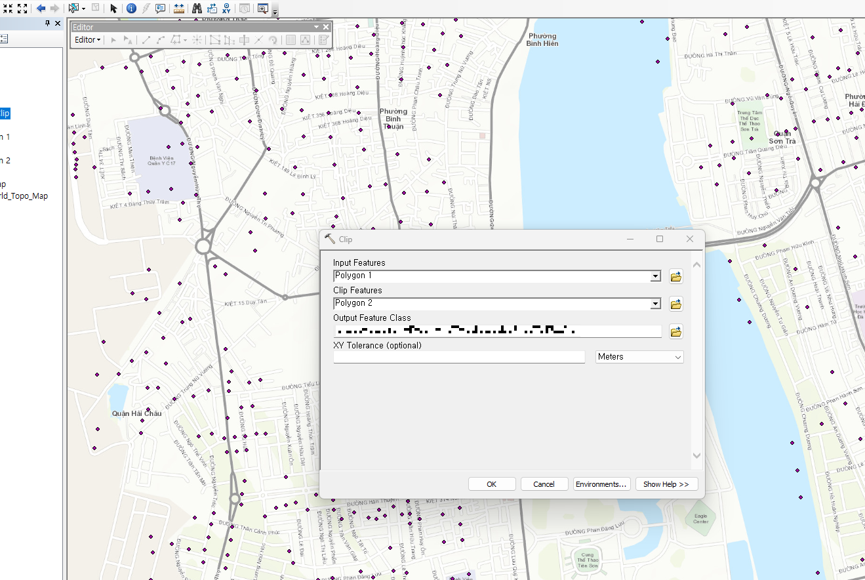The height and width of the screenshot is (580, 865).
Task: Click the Go To XY icon
Action: (226, 9)
